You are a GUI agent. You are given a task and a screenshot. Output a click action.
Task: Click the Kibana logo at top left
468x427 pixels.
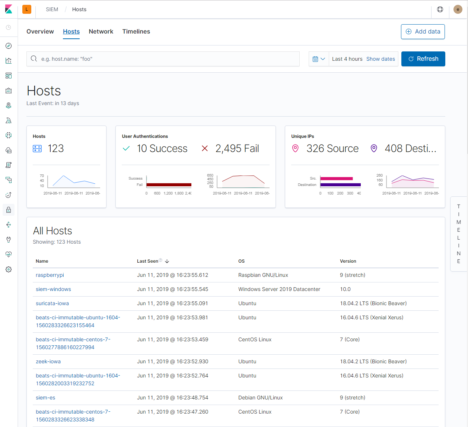coord(8,9)
